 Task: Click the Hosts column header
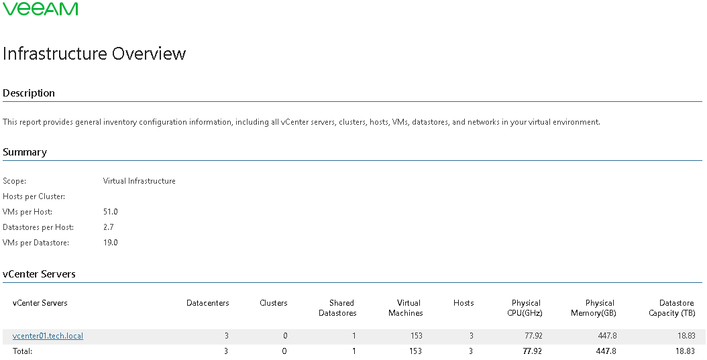pyautogui.click(x=464, y=303)
